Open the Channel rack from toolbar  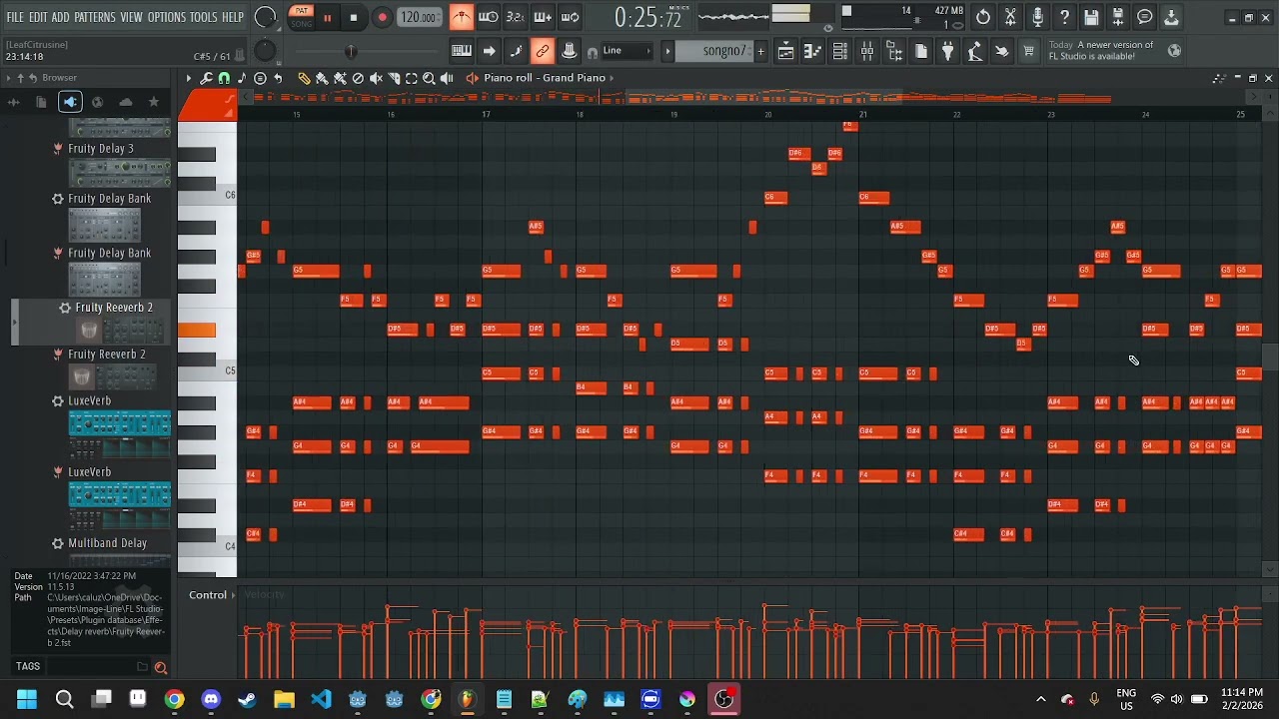pos(840,51)
